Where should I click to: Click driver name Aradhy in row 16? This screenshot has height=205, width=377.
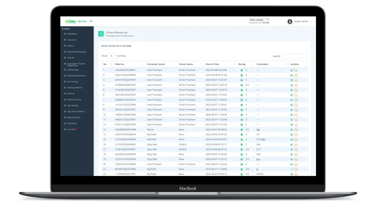(x=183, y=145)
